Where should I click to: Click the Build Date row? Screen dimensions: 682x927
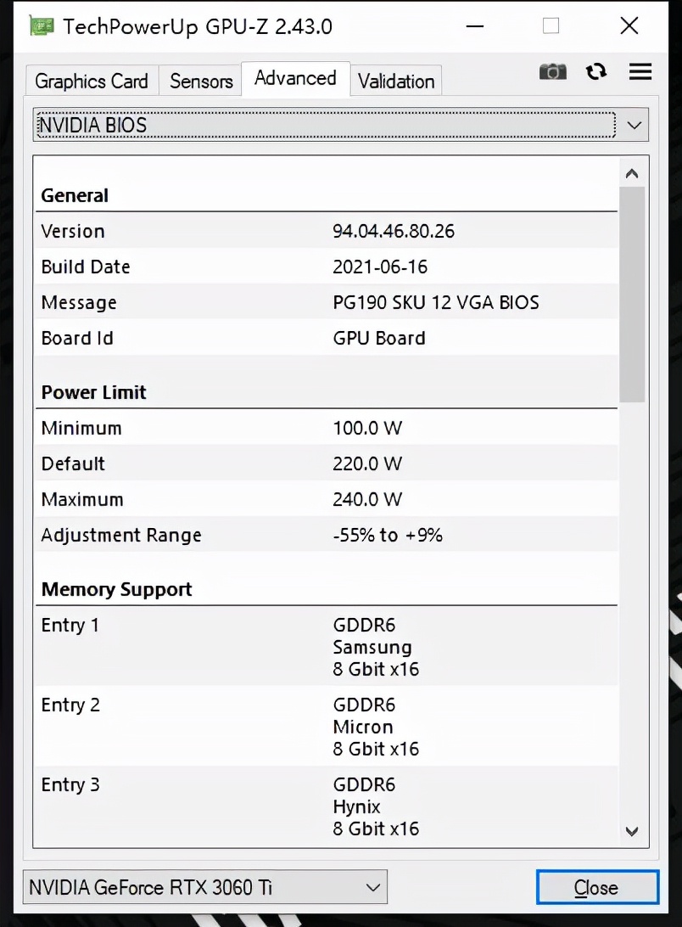[327, 267]
